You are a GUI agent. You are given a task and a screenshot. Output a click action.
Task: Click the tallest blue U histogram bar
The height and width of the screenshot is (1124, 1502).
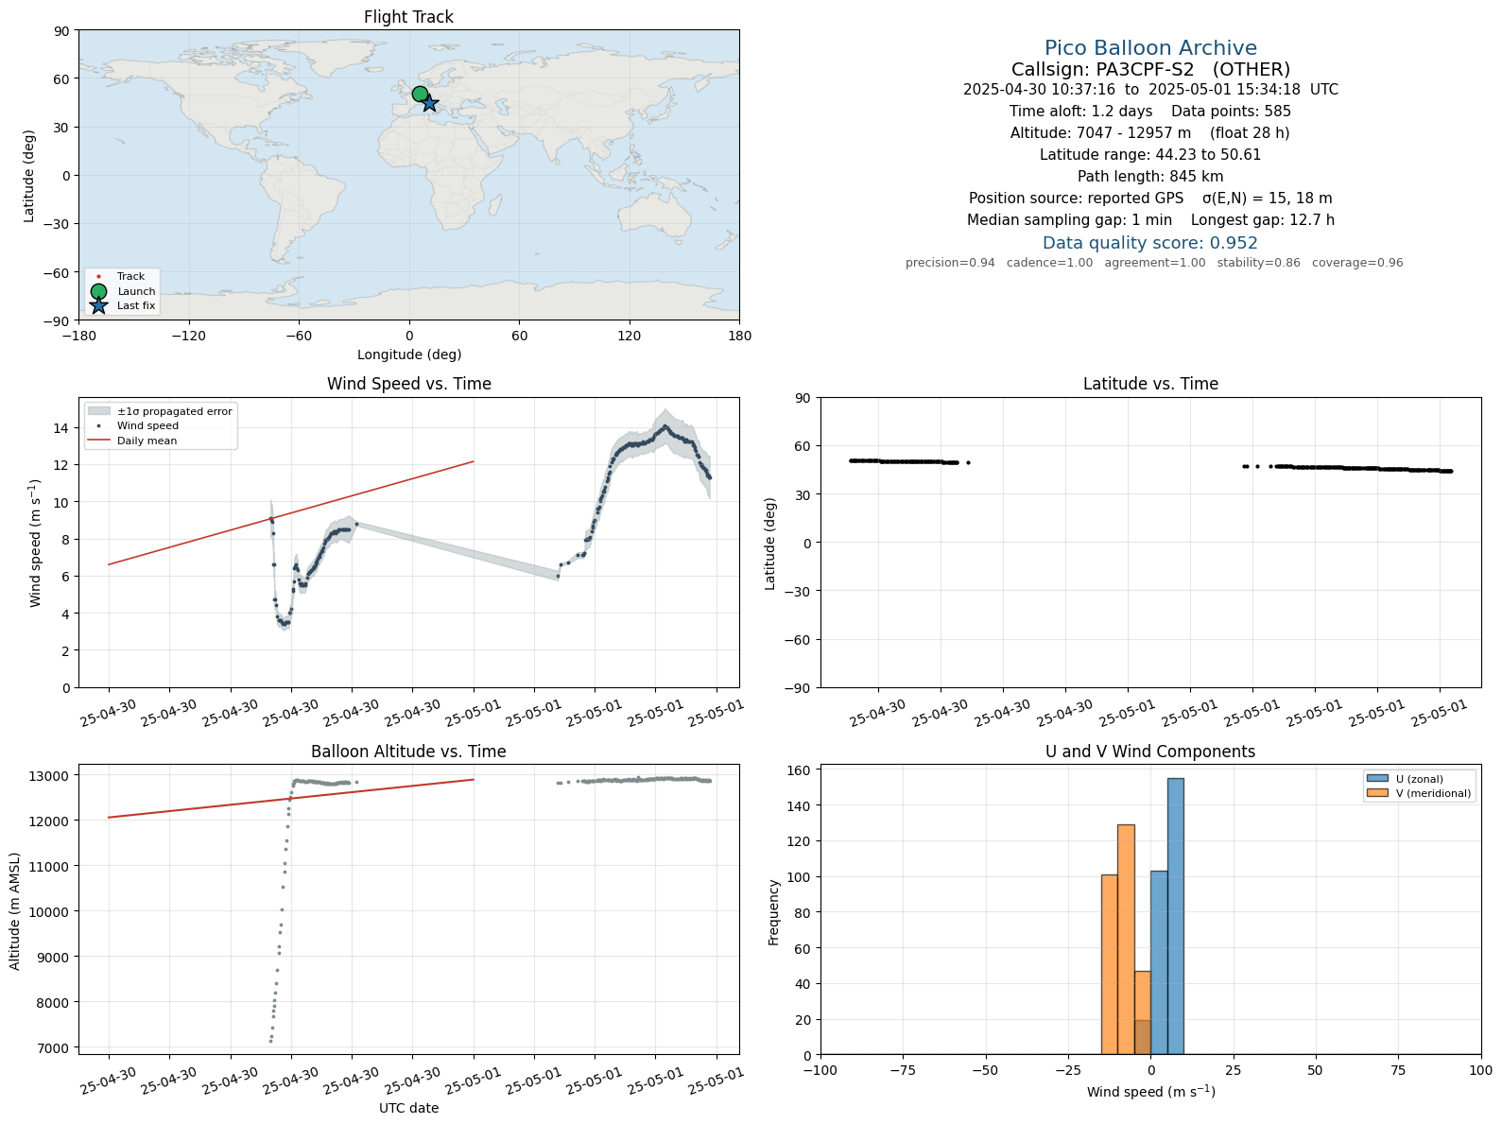point(1175,916)
